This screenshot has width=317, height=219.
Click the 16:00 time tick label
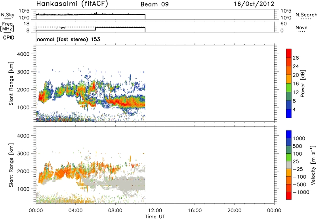pyautogui.click(x=195, y=211)
